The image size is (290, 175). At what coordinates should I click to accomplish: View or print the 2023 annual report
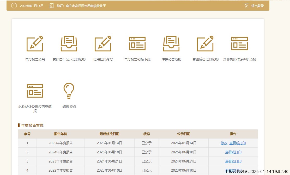click(233, 161)
